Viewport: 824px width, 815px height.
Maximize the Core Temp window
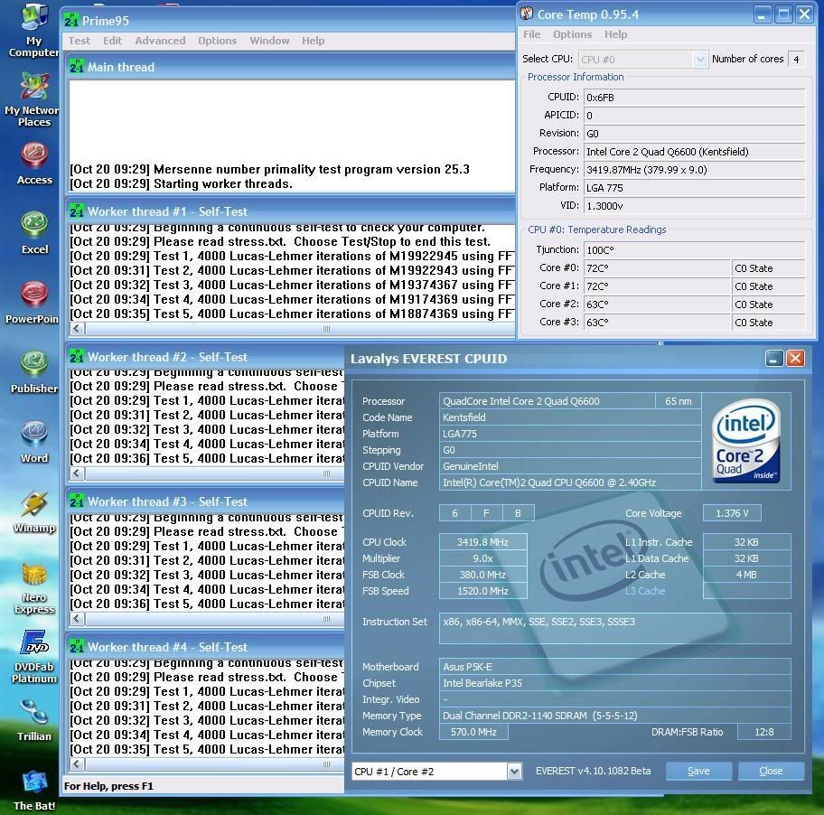[x=783, y=14]
